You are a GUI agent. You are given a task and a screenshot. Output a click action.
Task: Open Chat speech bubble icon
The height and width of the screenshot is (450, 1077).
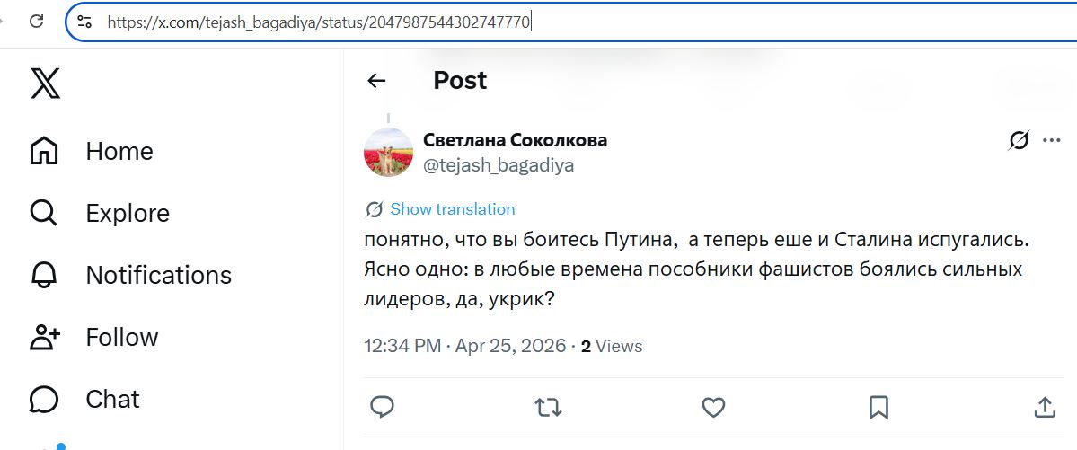[44, 399]
